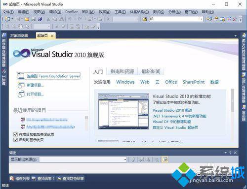Image resolution: width=247 pixels, height=189 pixels.
Task: Click the Undo arrow icon
Action: (70, 19)
